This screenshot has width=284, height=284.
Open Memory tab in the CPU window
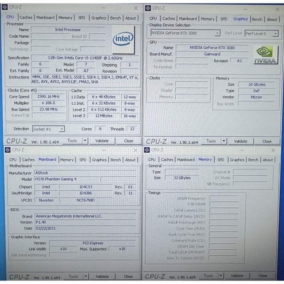(x=65, y=18)
